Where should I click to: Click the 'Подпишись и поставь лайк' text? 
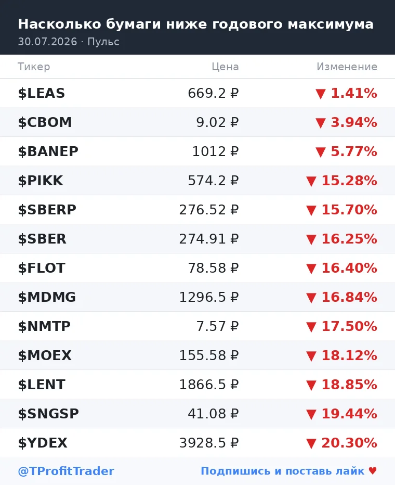(283, 471)
